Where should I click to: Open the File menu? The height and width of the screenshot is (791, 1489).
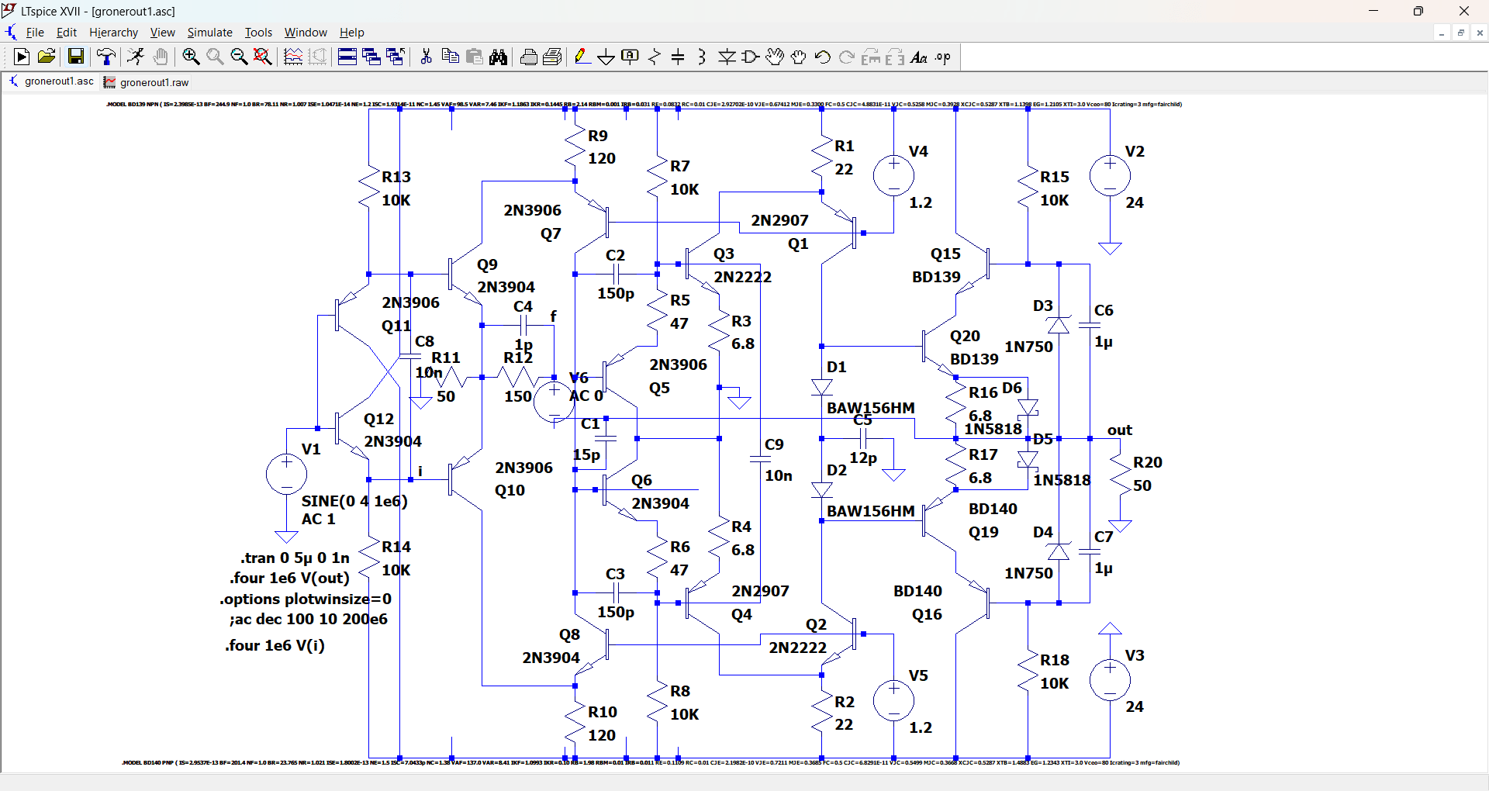point(35,33)
